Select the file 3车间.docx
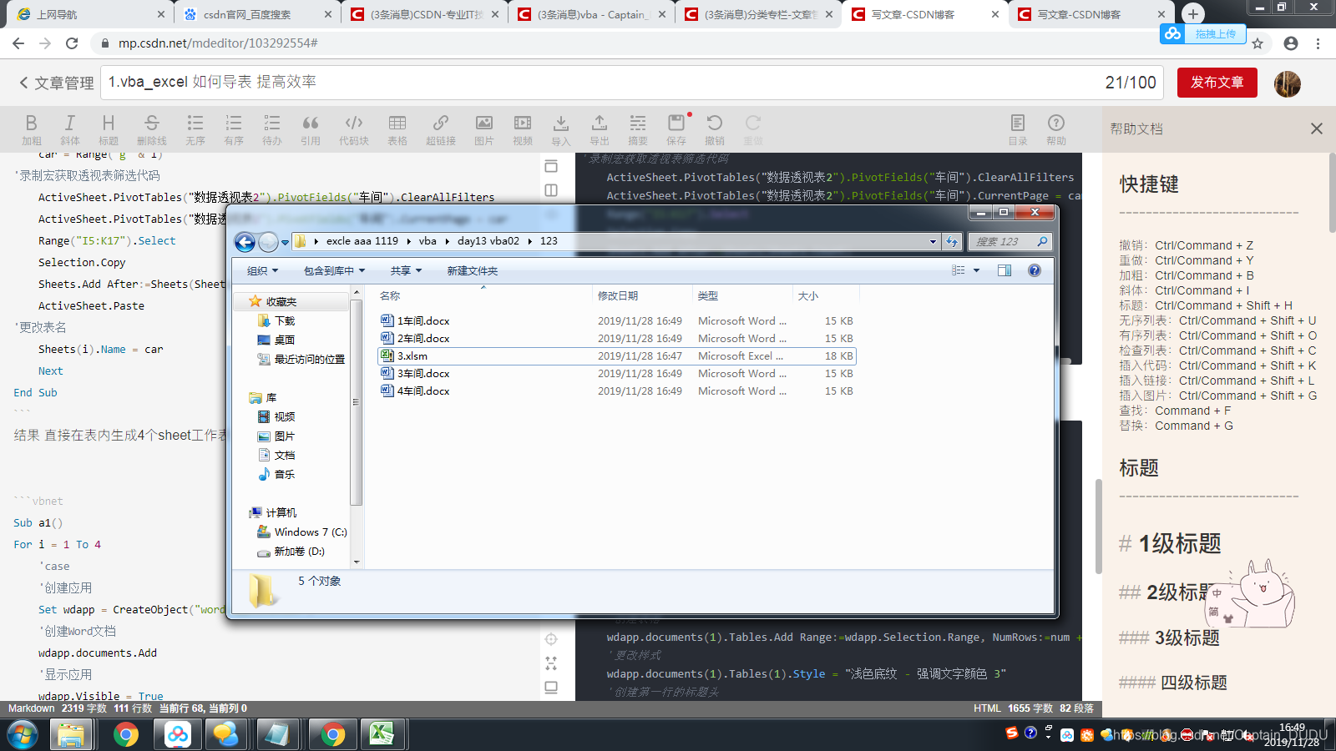Image resolution: width=1336 pixels, height=751 pixels. tap(423, 373)
